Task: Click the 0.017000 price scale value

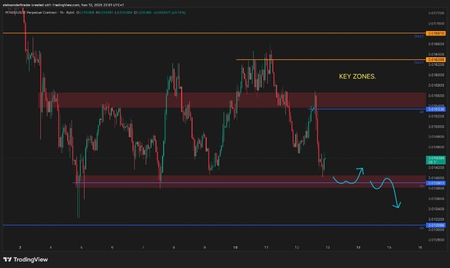Action: (436, 23)
